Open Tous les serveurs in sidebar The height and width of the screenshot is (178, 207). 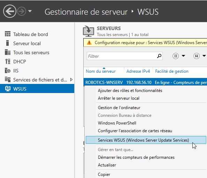[31, 52]
